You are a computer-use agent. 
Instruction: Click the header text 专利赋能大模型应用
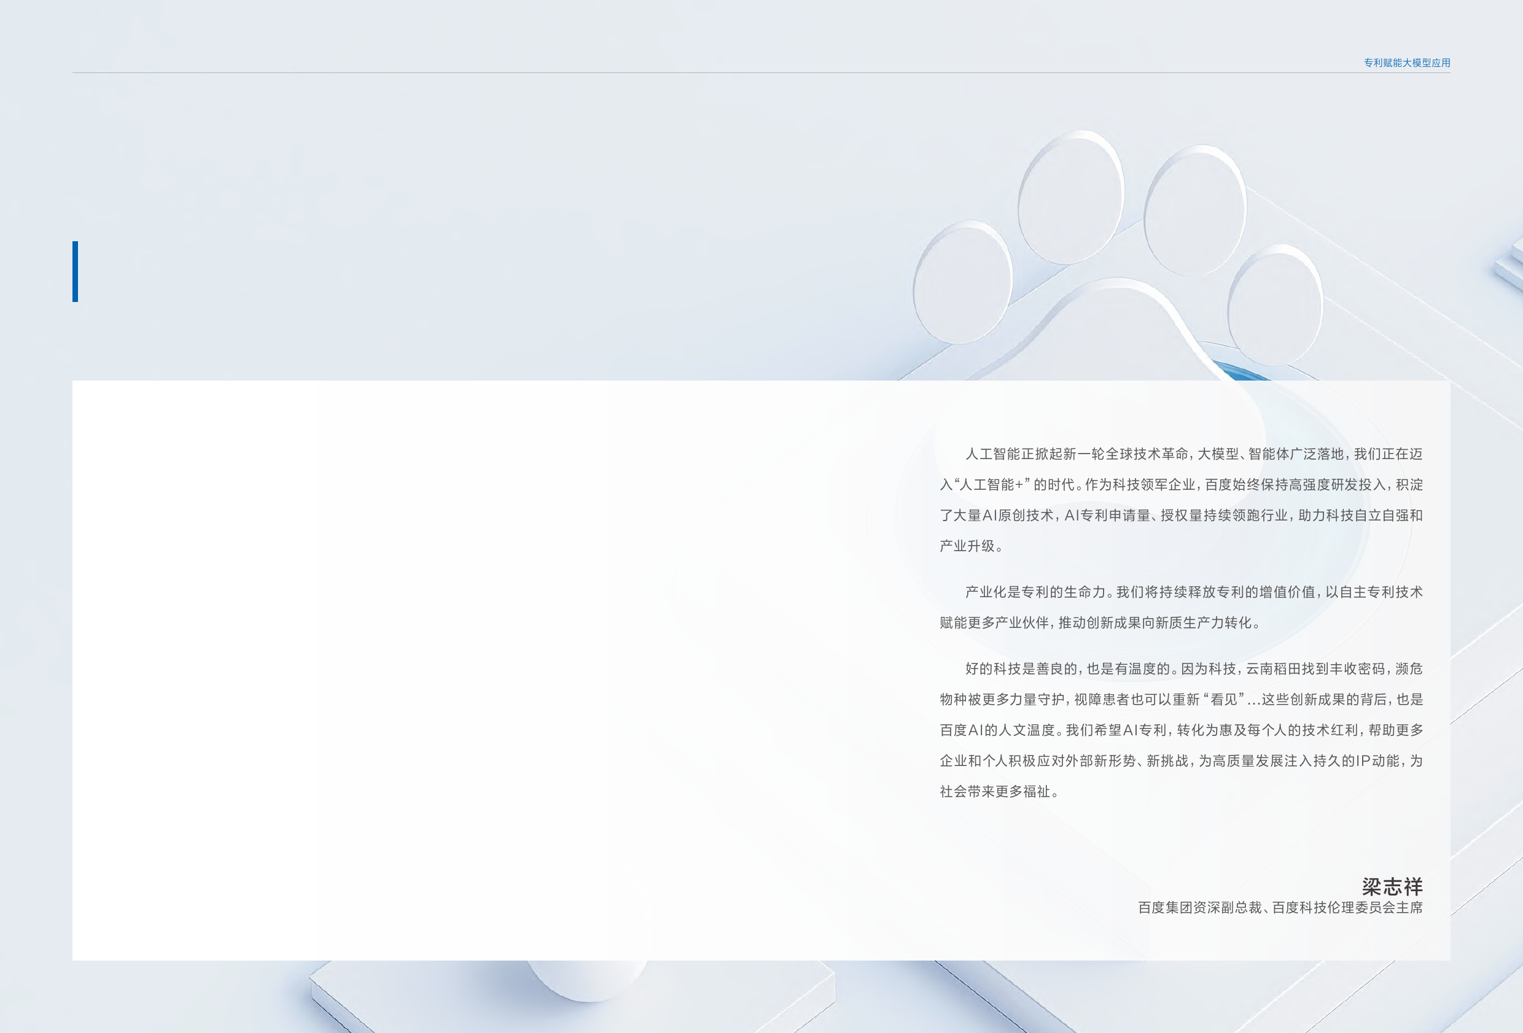pos(1406,63)
